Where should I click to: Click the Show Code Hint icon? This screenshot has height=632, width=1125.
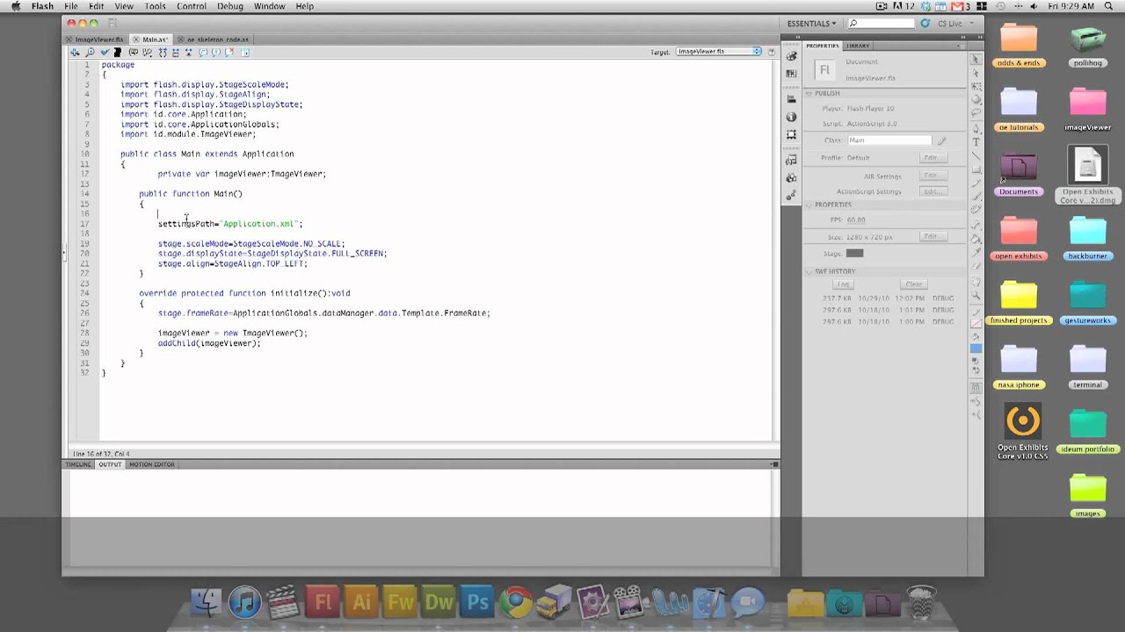coord(134,52)
